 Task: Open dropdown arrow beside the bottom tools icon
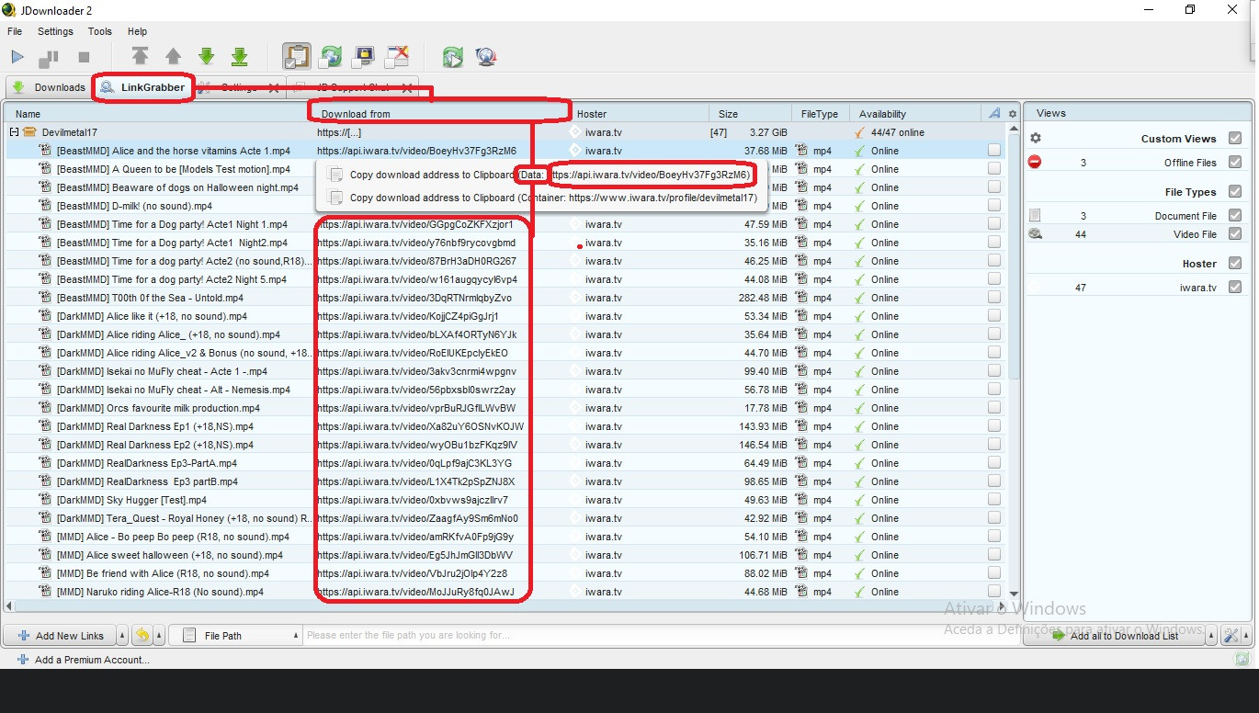[1246, 636]
